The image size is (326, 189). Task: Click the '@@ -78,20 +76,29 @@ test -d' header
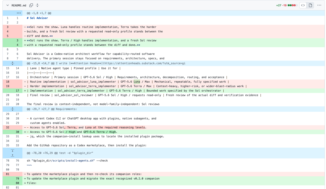pyautogui.click(x=60, y=153)
